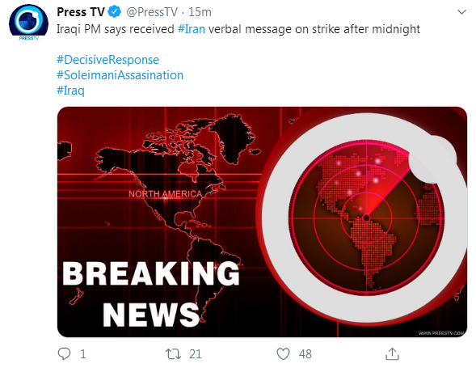476x368 pixels.
Task: Click the reply count 1
Action: coord(83,354)
